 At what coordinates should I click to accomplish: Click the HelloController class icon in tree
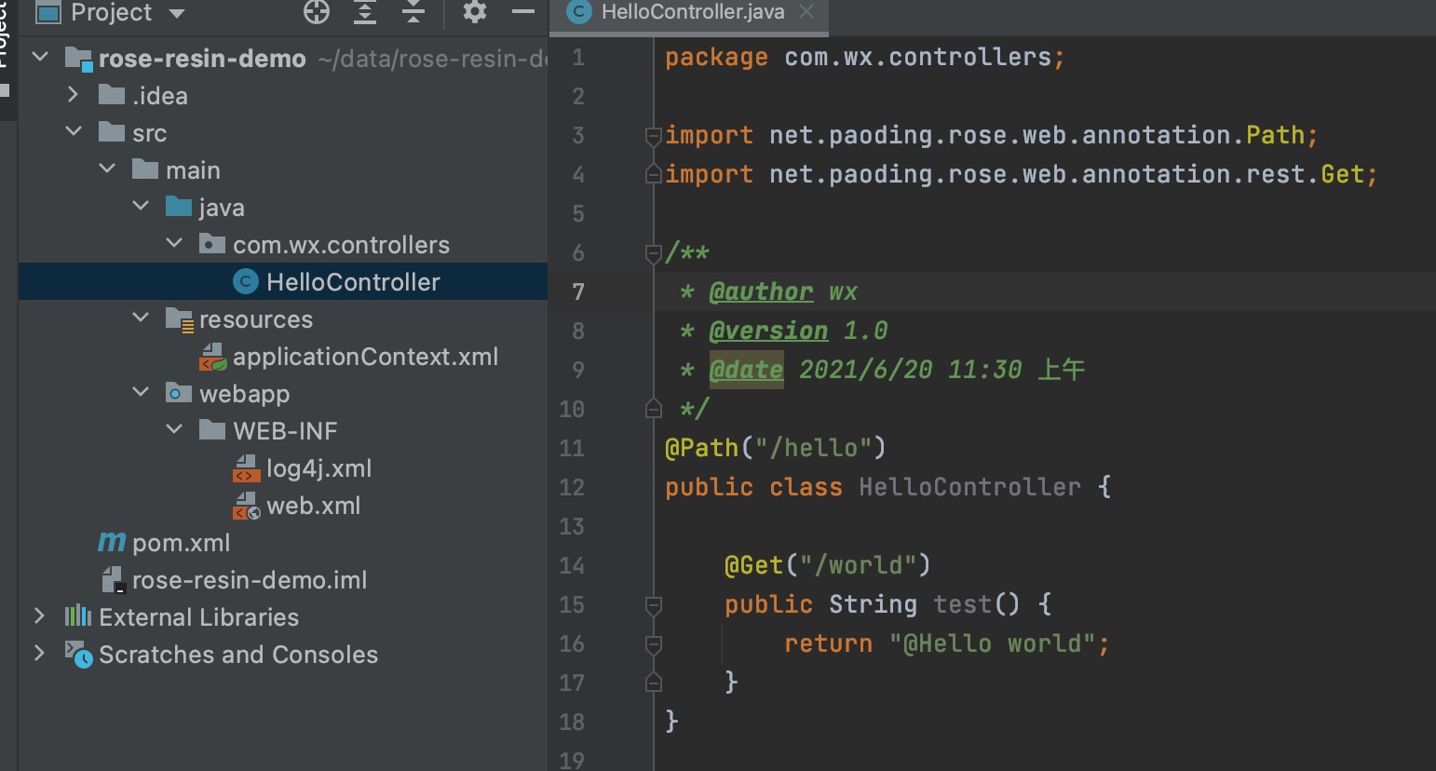click(246, 282)
